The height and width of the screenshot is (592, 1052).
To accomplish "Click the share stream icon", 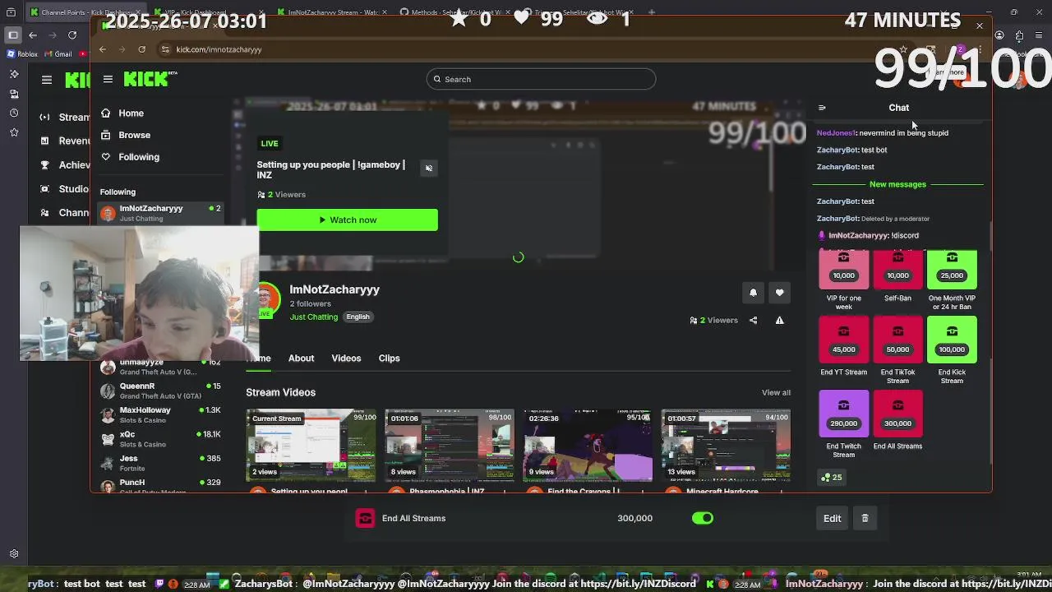I will pos(753,321).
